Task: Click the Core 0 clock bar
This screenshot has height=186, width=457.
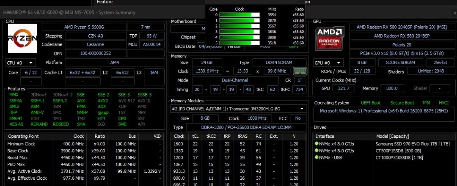Action: coord(239,15)
